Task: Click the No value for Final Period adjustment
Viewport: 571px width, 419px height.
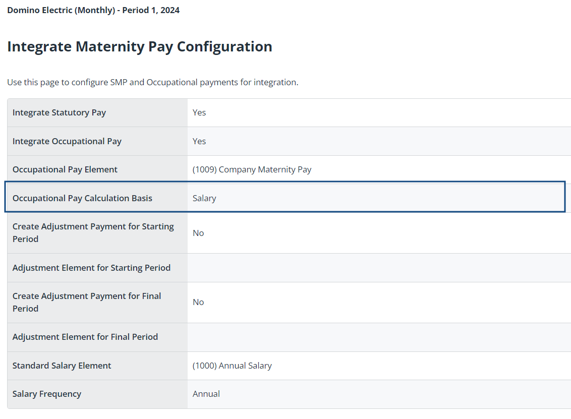Action: [x=198, y=302]
